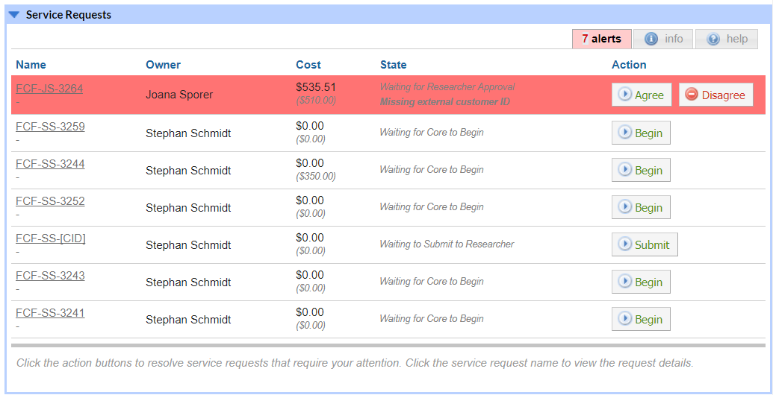Open the FCF-SS-[CID] request link

point(51,238)
